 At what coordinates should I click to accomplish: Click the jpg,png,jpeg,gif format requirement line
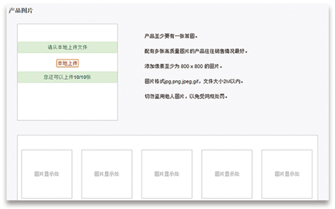(194, 81)
